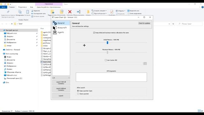This screenshot has width=204, height=115.
Task: Click the plain Launch button
Action: click(x=61, y=96)
